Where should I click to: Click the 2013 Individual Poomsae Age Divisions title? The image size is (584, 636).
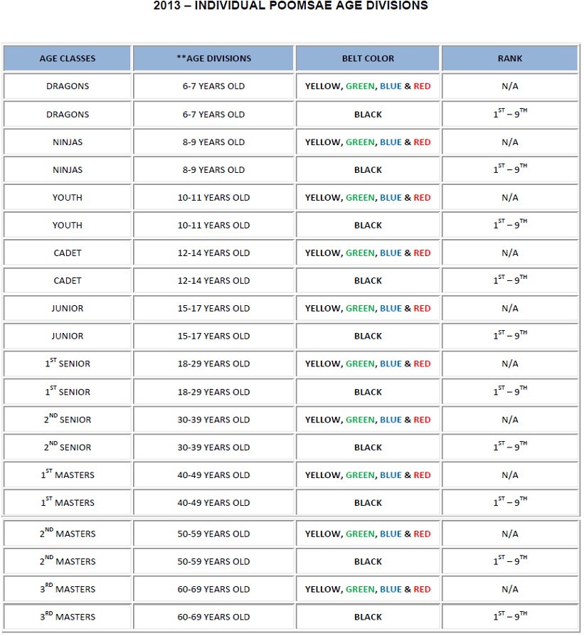coord(291,6)
